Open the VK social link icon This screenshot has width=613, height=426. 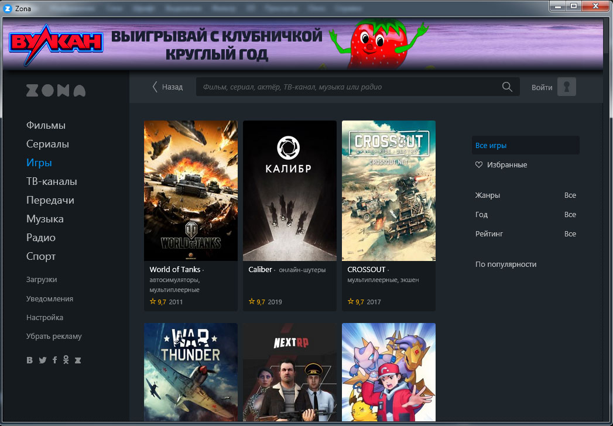[x=30, y=360]
